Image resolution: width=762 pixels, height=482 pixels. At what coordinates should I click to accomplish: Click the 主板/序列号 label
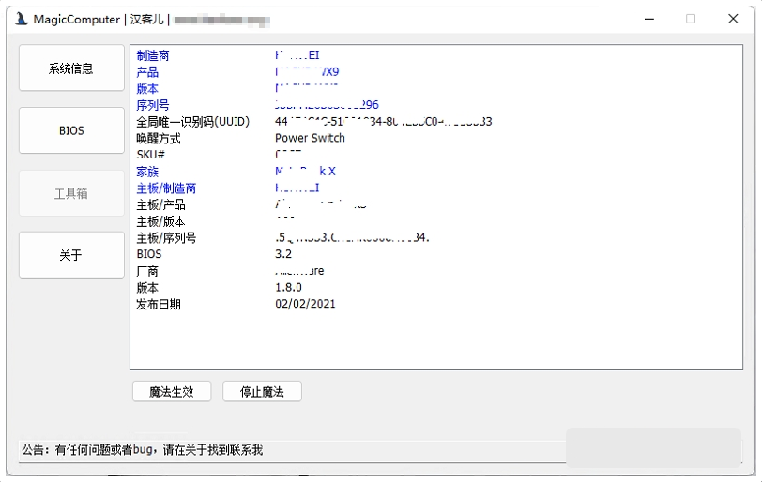coord(166,238)
